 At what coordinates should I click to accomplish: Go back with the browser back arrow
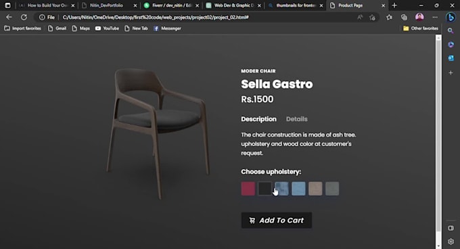(9, 18)
